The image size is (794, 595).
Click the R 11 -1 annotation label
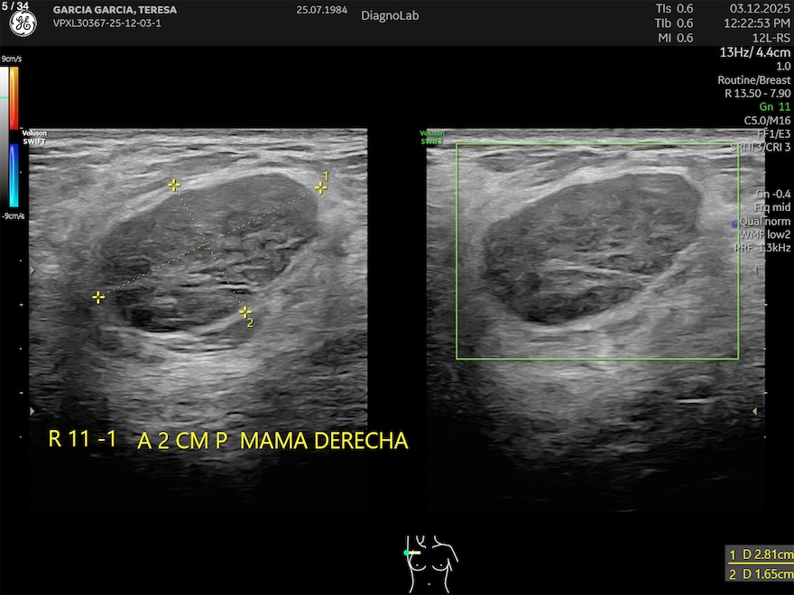click(82, 440)
